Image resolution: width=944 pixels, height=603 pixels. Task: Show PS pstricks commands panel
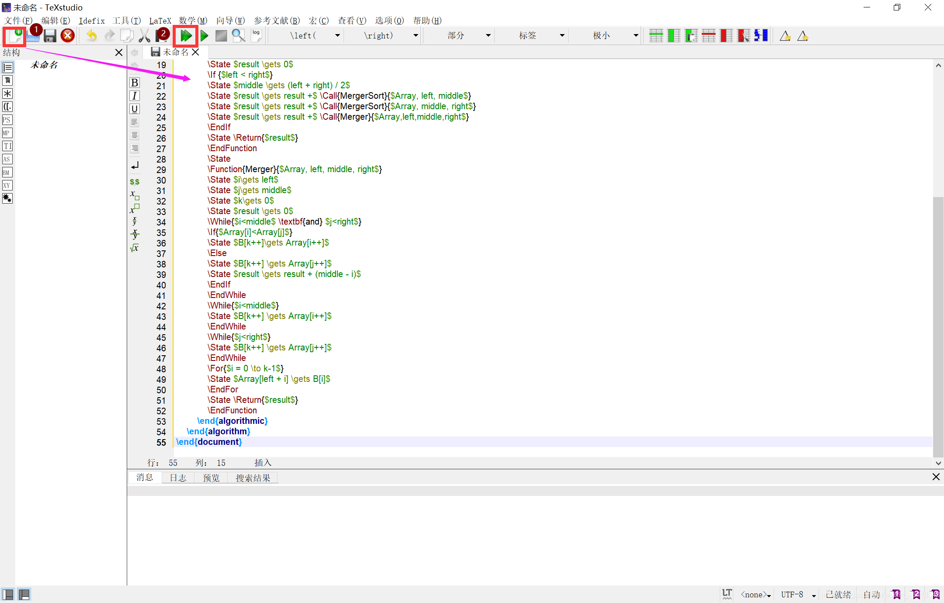(7, 120)
